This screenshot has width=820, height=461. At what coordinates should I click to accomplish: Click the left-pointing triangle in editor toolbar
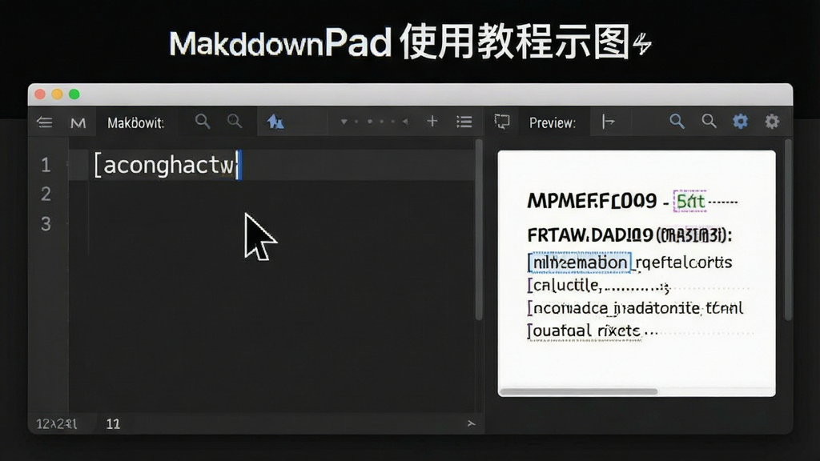pyautogui.click(x=404, y=122)
